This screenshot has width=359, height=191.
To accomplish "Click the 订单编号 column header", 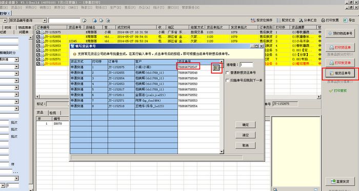I will tap(52, 28).
